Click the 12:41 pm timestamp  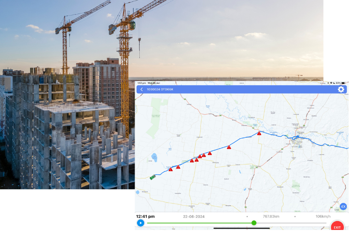(x=145, y=216)
